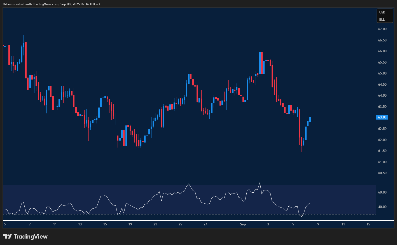Select the BLL symbol label in the legend

point(382,19)
